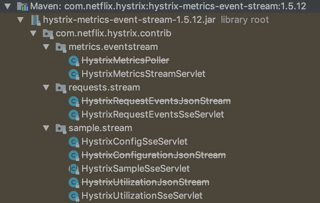This screenshot has height=203, width=320.
Task: Click the class icon beside HystrixRequestEventsSseServlet
Action: [74, 115]
